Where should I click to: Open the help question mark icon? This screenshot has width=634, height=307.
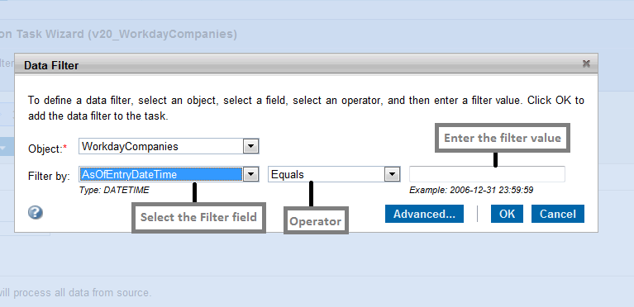point(36,212)
